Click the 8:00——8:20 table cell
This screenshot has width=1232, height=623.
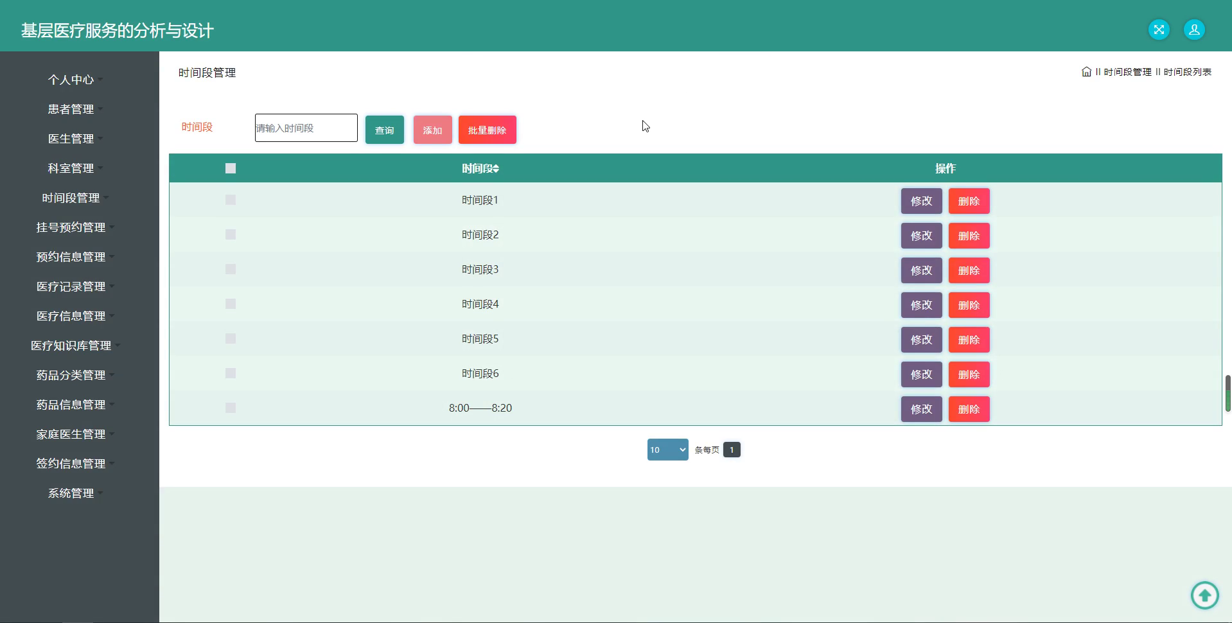(480, 408)
